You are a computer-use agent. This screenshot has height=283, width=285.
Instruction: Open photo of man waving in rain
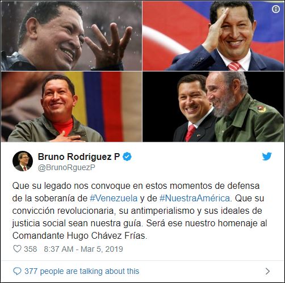click(72, 36)
